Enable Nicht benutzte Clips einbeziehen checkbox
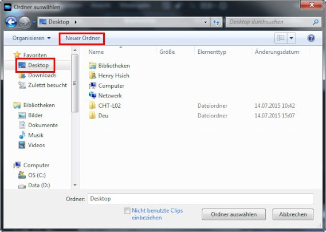Viewport: 326px width, 232px height. [127, 211]
